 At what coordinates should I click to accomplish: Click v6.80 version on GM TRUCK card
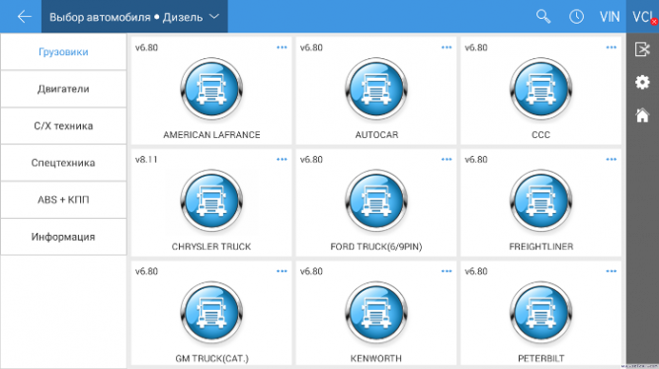(x=146, y=271)
